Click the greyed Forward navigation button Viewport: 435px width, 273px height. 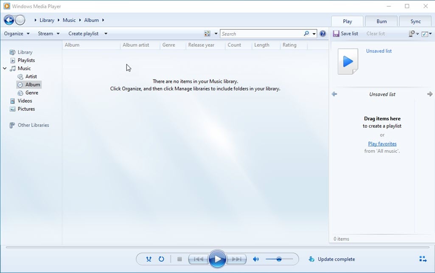(x=20, y=20)
